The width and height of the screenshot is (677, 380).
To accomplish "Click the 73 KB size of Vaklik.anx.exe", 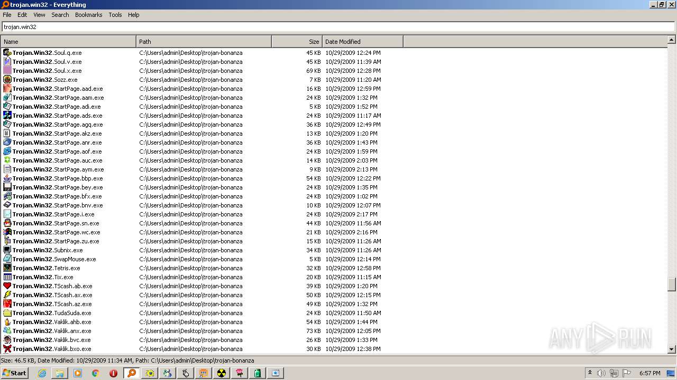I will 314,331.
